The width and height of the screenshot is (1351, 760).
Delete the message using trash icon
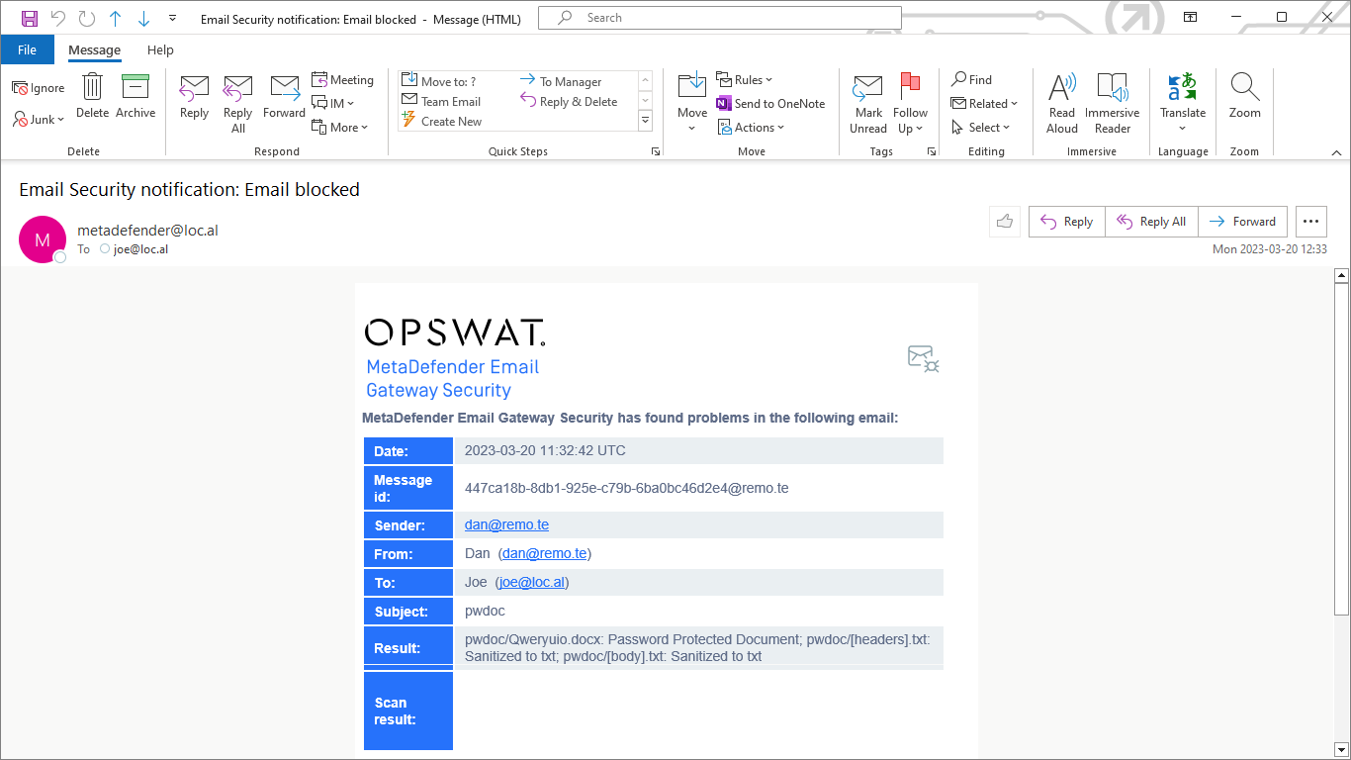pyautogui.click(x=92, y=96)
